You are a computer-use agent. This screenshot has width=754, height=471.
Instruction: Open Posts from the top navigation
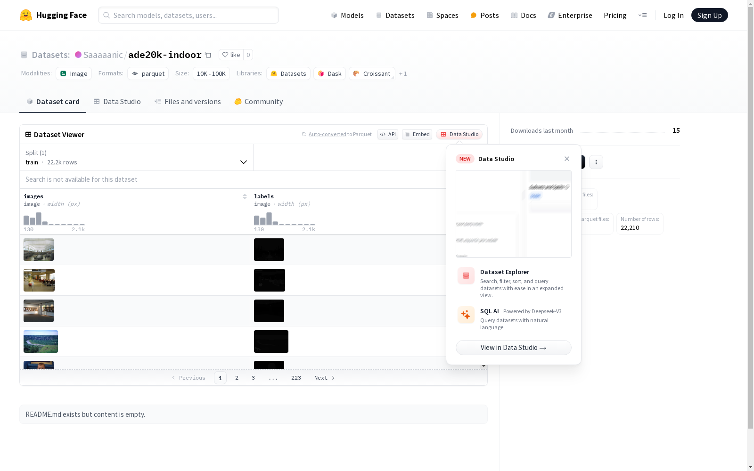pos(484,15)
